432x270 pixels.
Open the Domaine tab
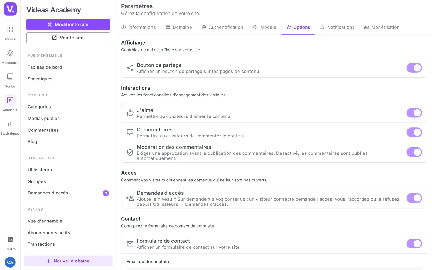coord(179,27)
